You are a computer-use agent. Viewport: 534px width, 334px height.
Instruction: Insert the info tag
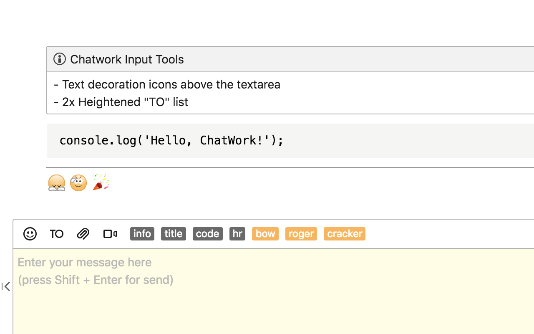(142, 234)
